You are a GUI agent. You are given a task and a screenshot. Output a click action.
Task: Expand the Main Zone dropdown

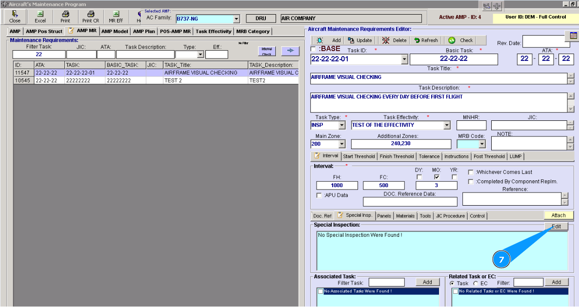click(341, 144)
